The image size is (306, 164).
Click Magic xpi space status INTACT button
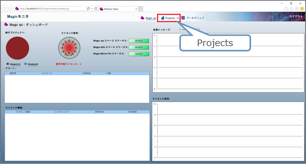click(139, 41)
